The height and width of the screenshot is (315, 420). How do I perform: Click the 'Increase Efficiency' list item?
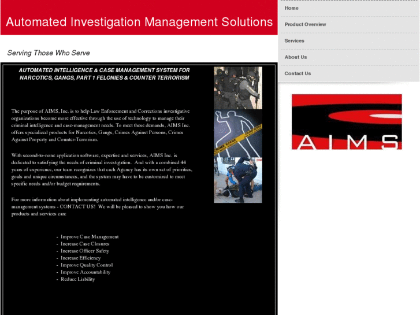pos(81,258)
